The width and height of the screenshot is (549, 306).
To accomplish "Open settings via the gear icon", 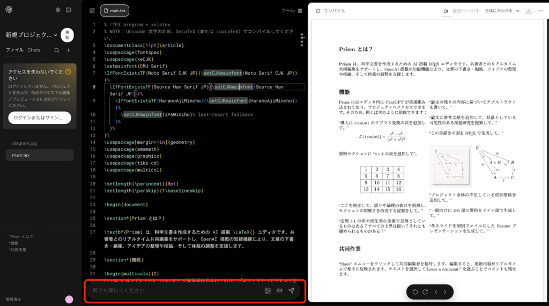I will 58,10.
